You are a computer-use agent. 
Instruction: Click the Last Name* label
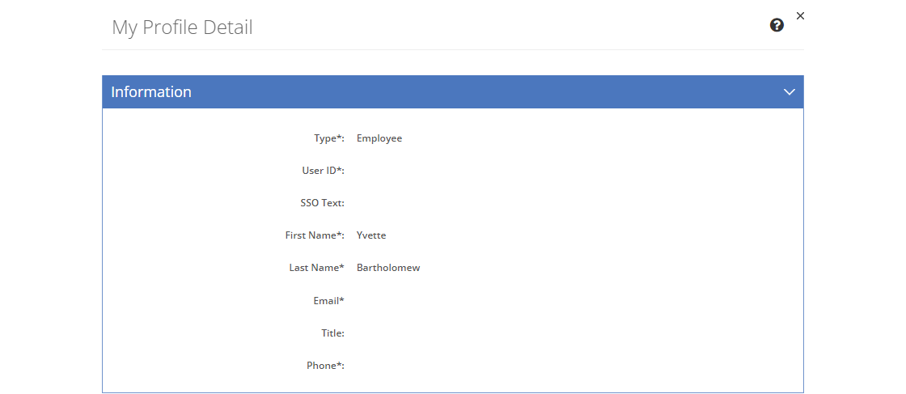pyautogui.click(x=316, y=268)
